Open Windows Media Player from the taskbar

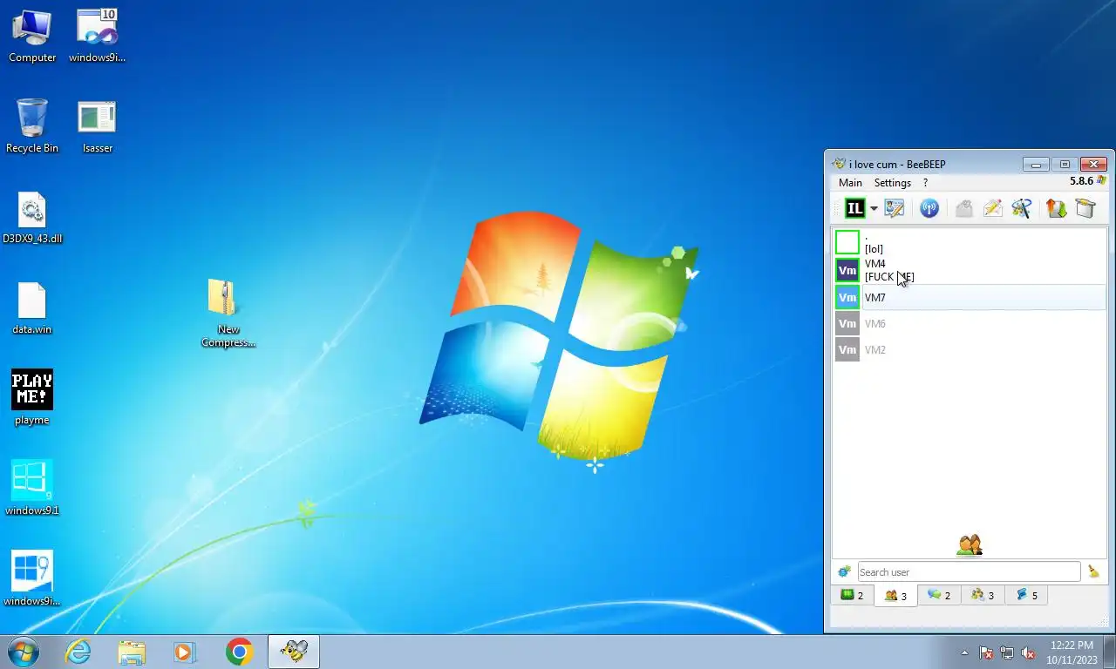tap(185, 652)
